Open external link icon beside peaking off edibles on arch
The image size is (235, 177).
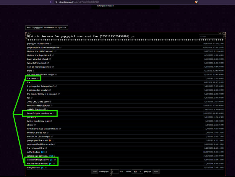tap(54, 144)
